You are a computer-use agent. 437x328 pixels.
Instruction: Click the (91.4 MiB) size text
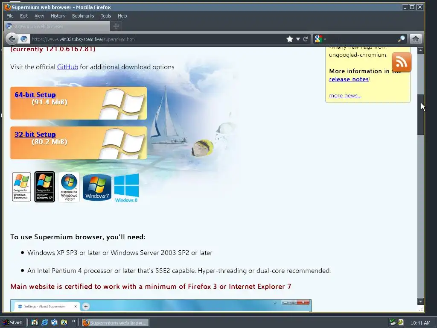pos(50,102)
